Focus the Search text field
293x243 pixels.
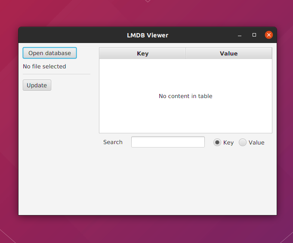(168, 142)
